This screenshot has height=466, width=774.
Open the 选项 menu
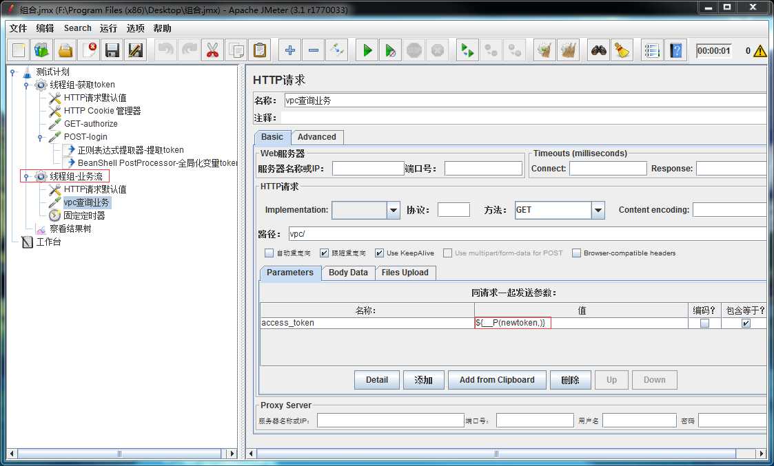135,29
